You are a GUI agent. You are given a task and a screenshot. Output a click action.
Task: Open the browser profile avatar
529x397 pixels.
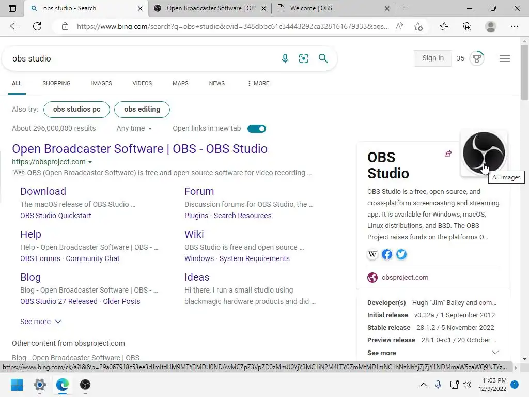click(x=491, y=26)
